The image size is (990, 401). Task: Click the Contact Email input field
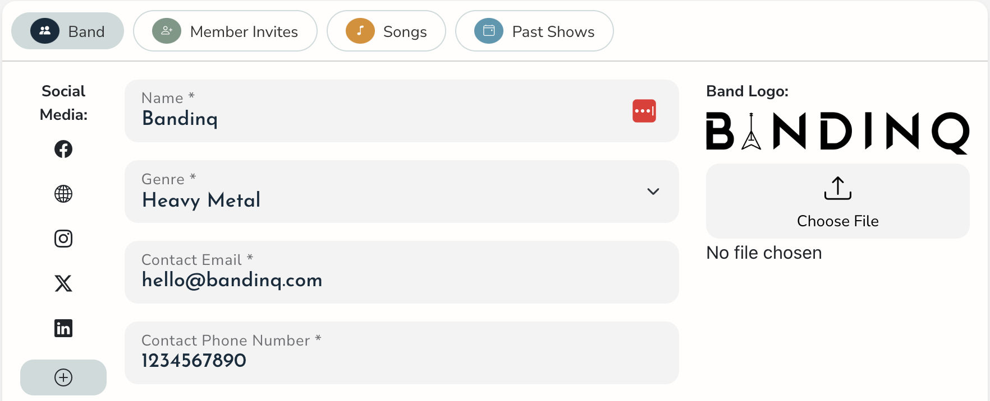[x=401, y=272]
